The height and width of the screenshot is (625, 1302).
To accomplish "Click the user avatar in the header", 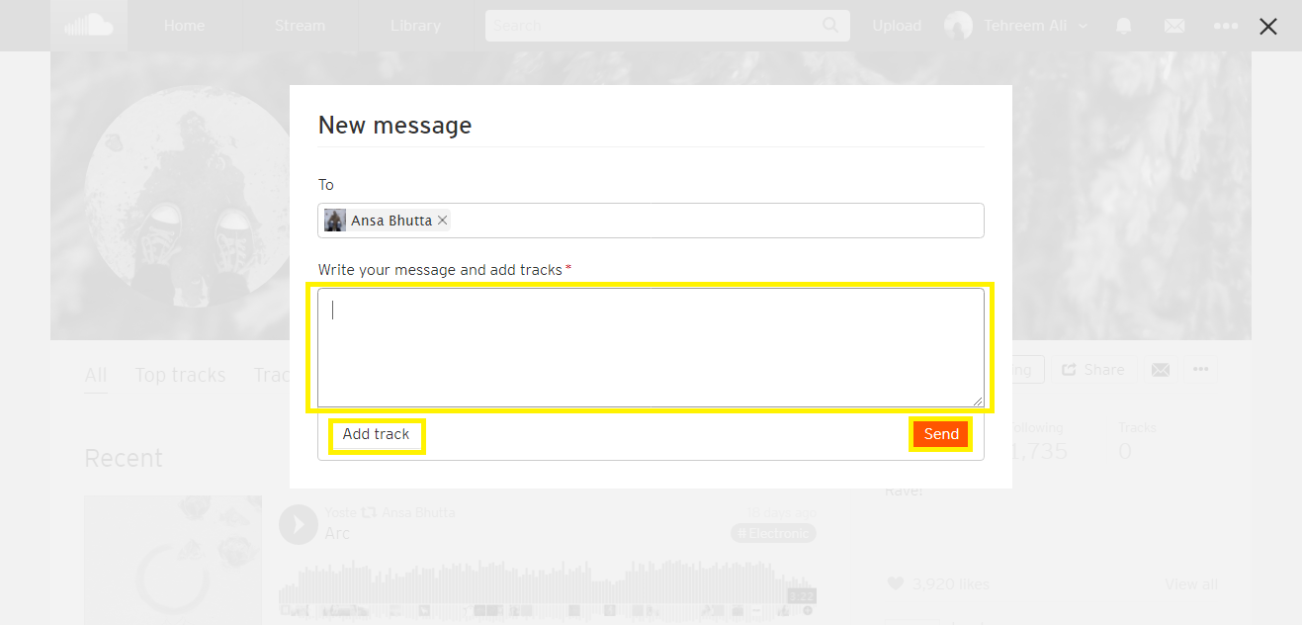I will point(958,26).
